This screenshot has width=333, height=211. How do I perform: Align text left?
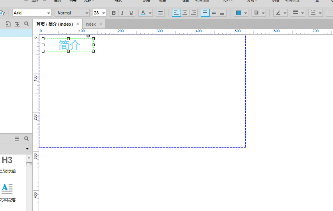pos(176,13)
